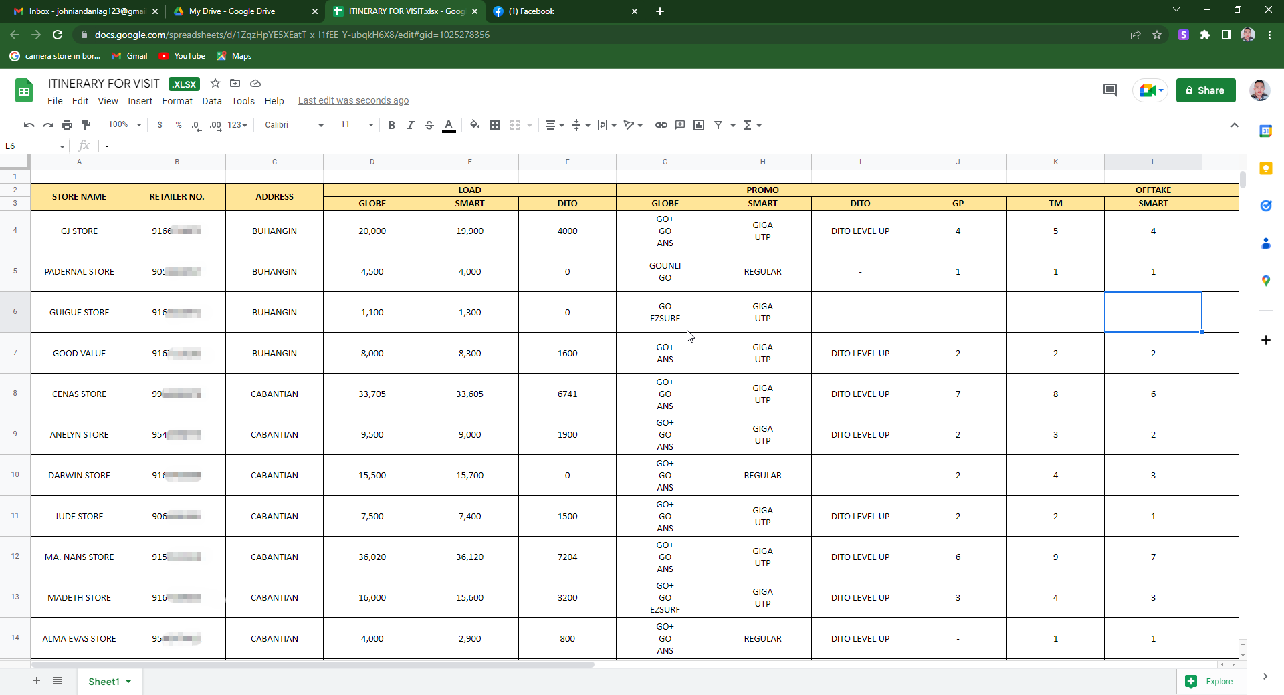The height and width of the screenshot is (695, 1284).
Task: Toggle strikethrough formatting
Action: tap(429, 125)
